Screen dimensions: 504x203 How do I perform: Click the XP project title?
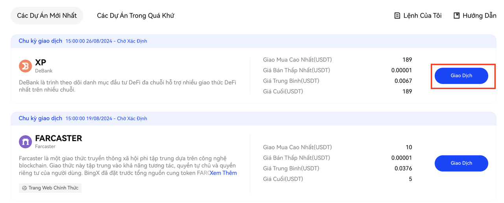[x=41, y=63]
